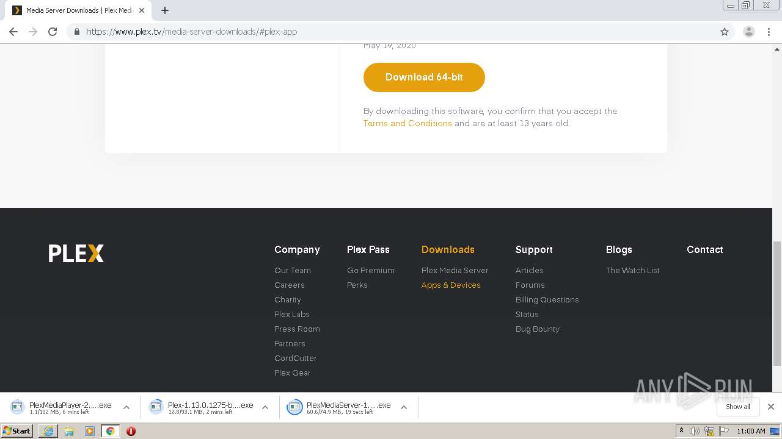Screen dimensions: 782x439
Task: Open Downloads footer heading
Action: click(448, 249)
